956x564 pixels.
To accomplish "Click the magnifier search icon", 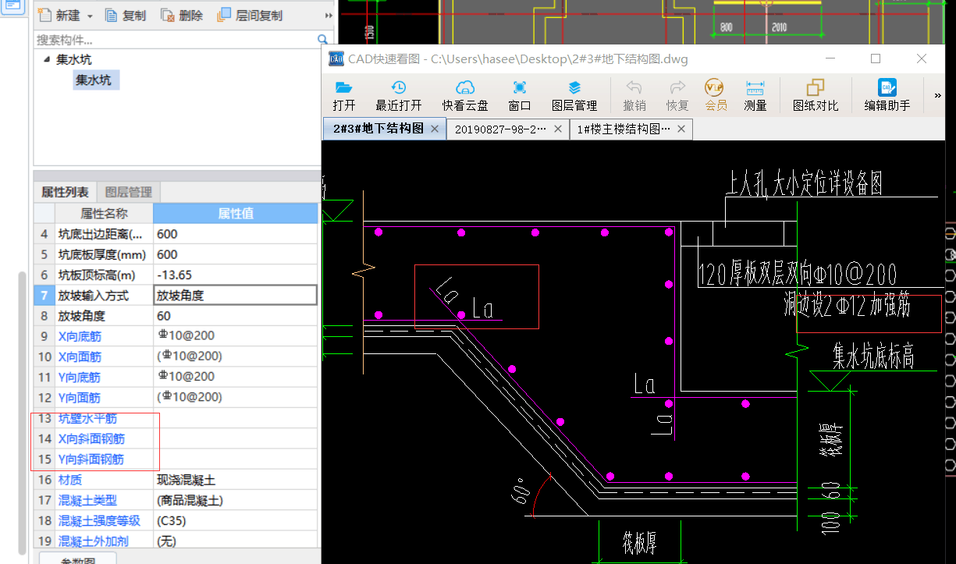I will pos(323,40).
